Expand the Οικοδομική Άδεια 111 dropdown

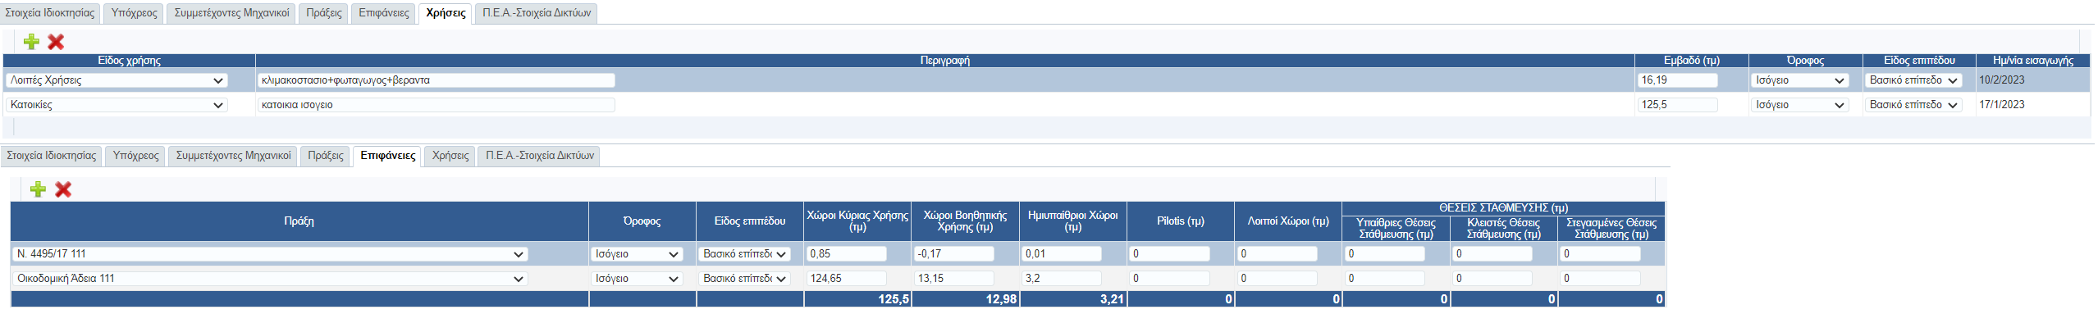(270, 279)
